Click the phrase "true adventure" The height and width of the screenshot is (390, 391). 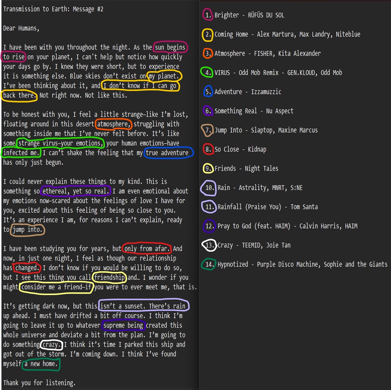pos(167,153)
